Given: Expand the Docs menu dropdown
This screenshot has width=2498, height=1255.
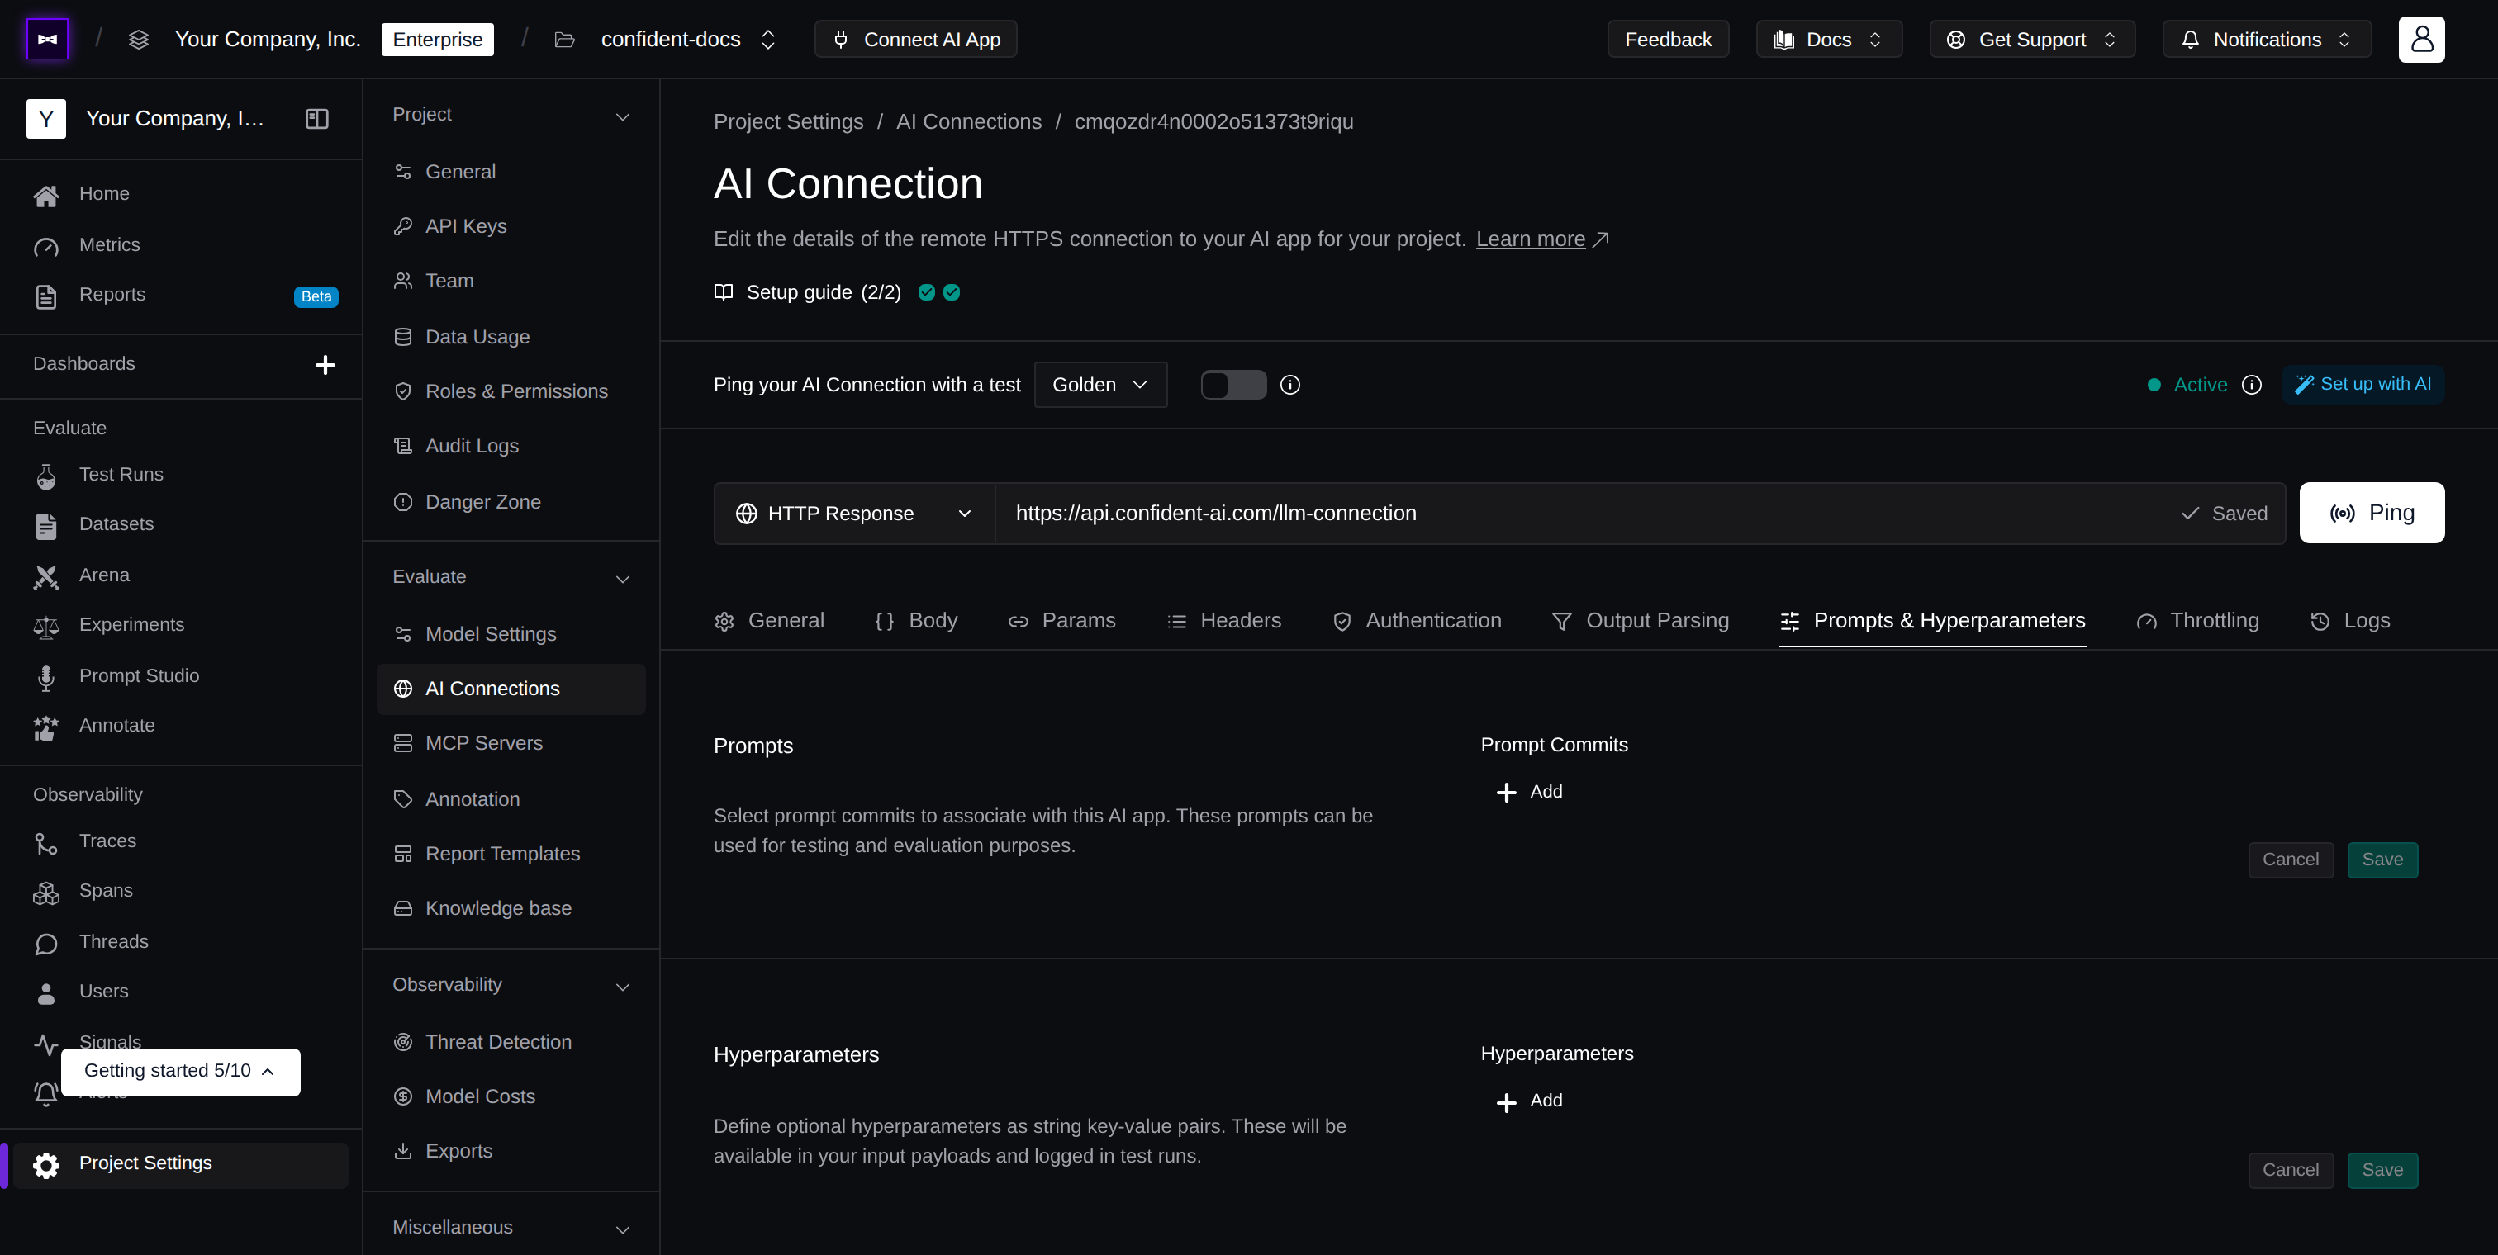Looking at the screenshot, I should [1829, 39].
